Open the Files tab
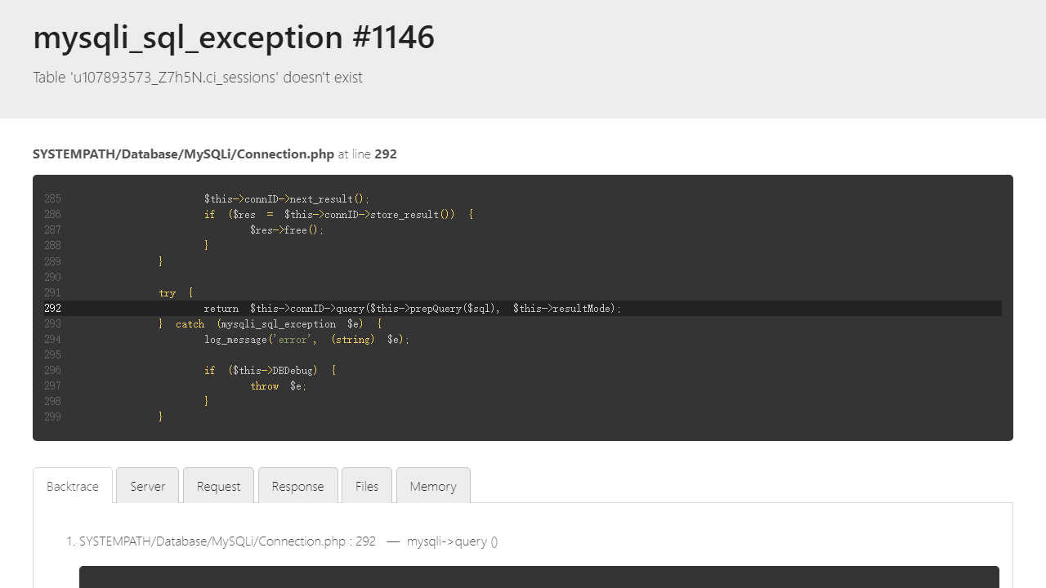1046x588 pixels. 367,486
